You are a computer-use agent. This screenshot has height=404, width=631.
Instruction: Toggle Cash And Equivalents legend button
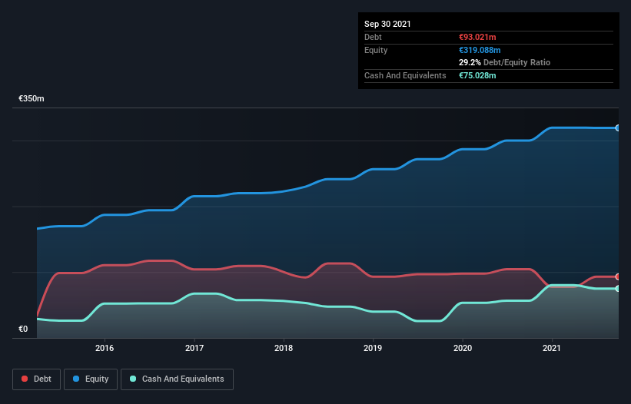(177, 379)
